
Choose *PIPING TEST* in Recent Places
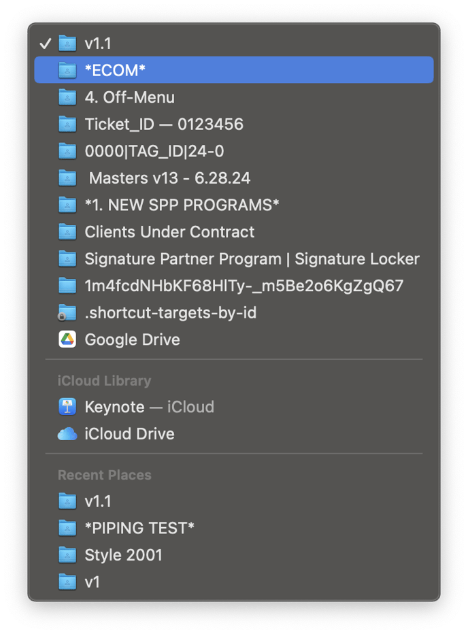139,528
